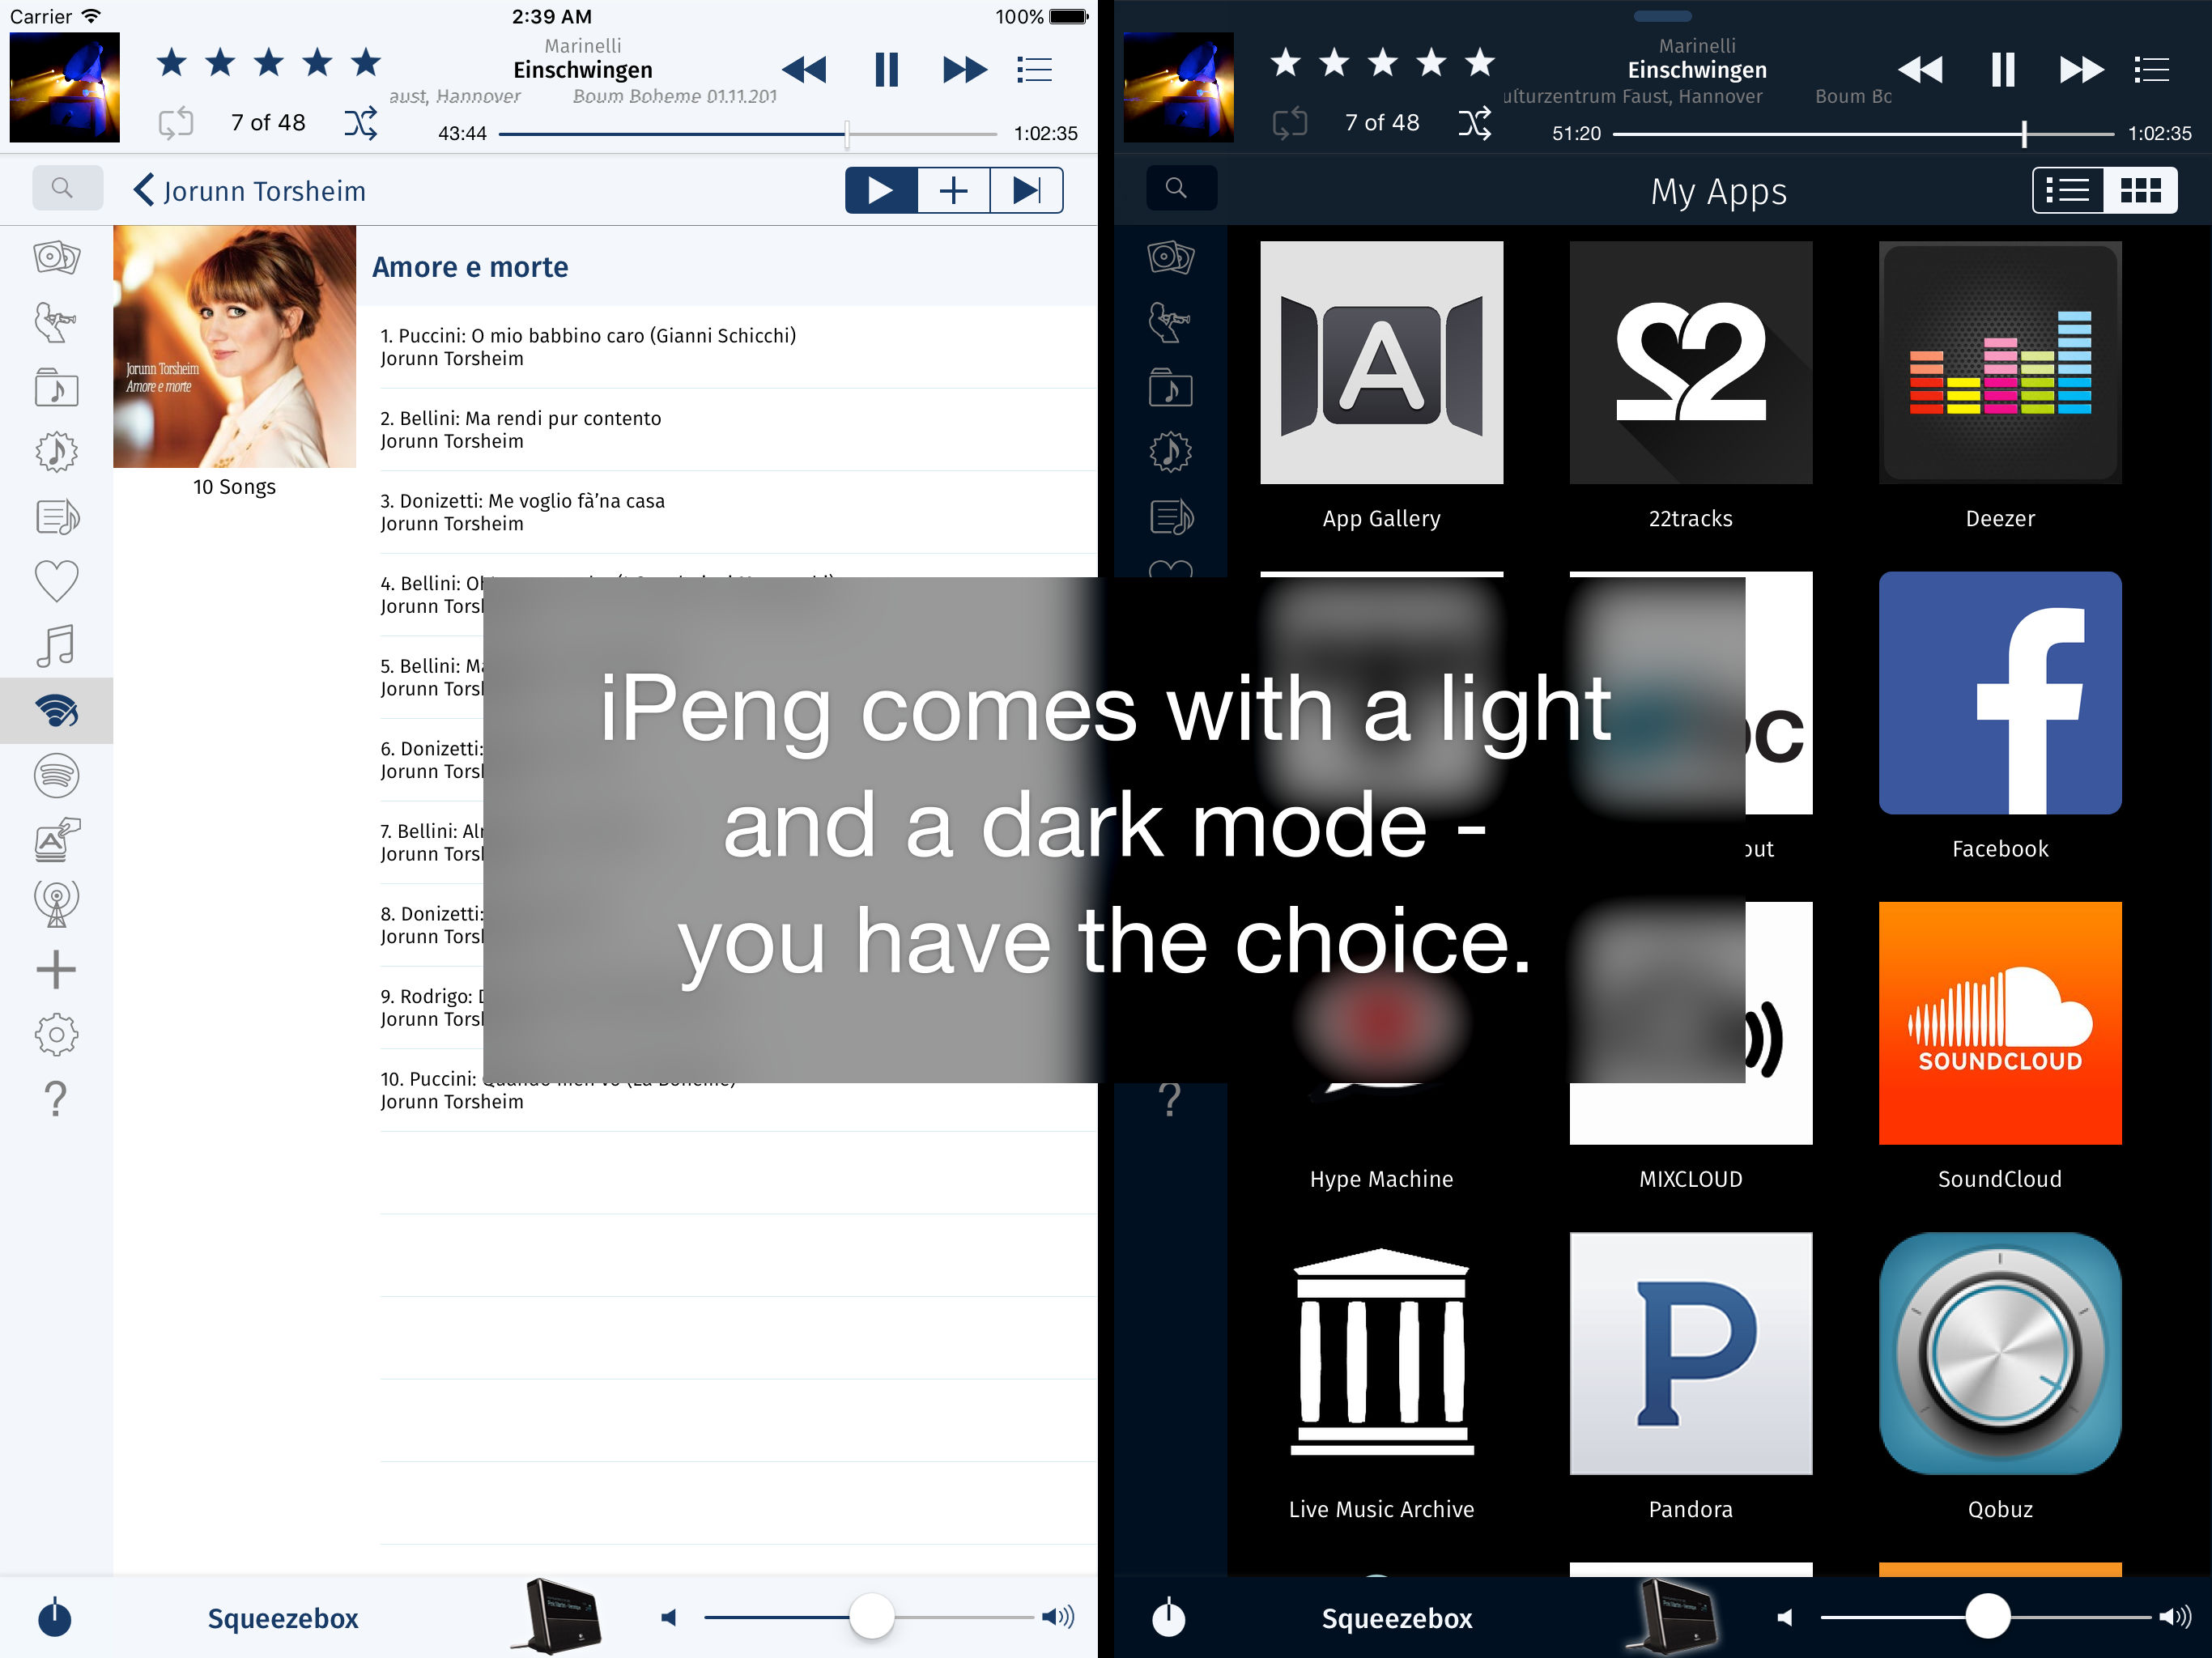Select track 2 Bellini: Ma rendi pur contento

click(x=738, y=430)
